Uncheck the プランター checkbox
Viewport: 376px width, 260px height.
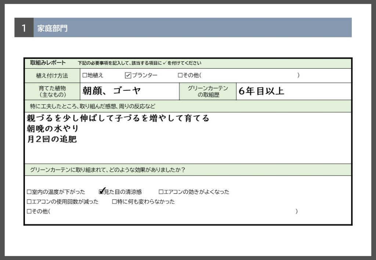point(128,75)
